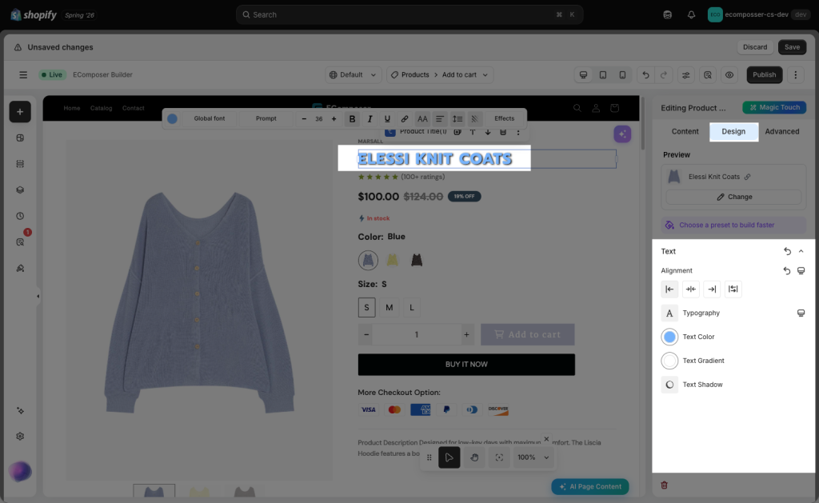This screenshot has height=503, width=819.
Task: Delete element with red trash icon
Action: 665,485
